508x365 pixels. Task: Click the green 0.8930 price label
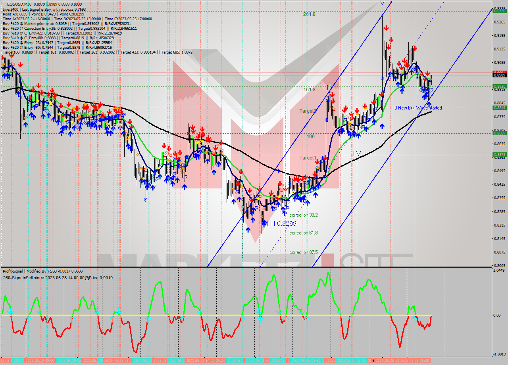[x=499, y=86]
